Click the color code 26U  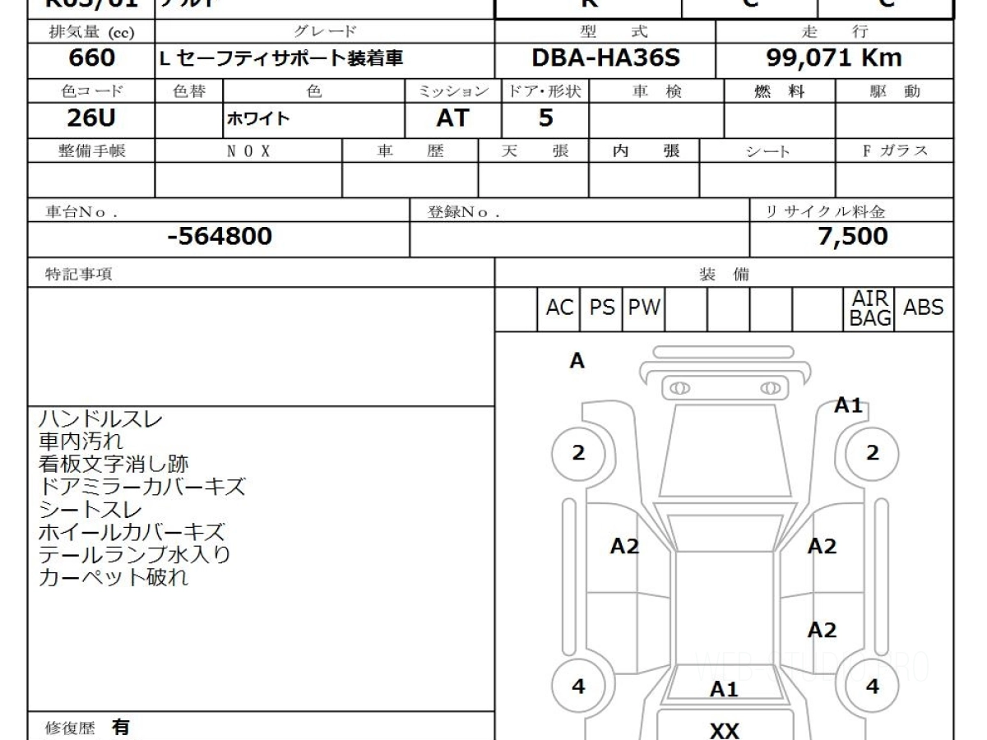90,118
